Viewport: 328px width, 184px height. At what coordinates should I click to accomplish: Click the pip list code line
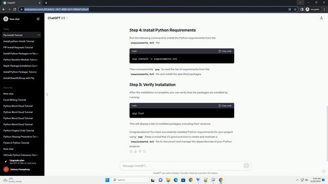[138, 113]
